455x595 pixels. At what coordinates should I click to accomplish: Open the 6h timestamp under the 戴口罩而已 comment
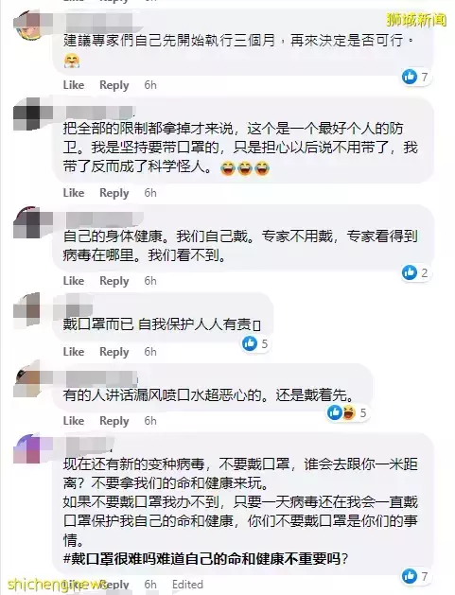(x=150, y=352)
